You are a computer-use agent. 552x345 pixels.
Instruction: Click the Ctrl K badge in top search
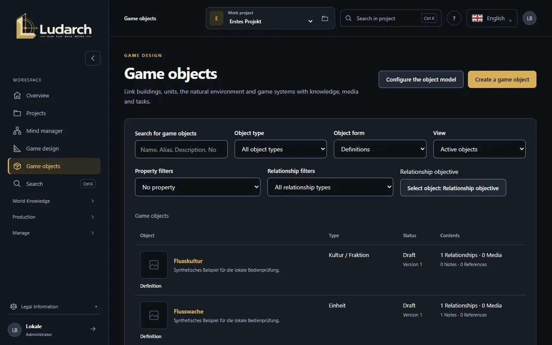tap(429, 18)
